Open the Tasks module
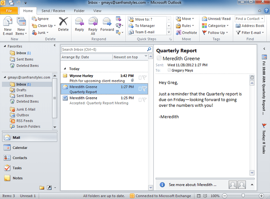 click(30, 168)
